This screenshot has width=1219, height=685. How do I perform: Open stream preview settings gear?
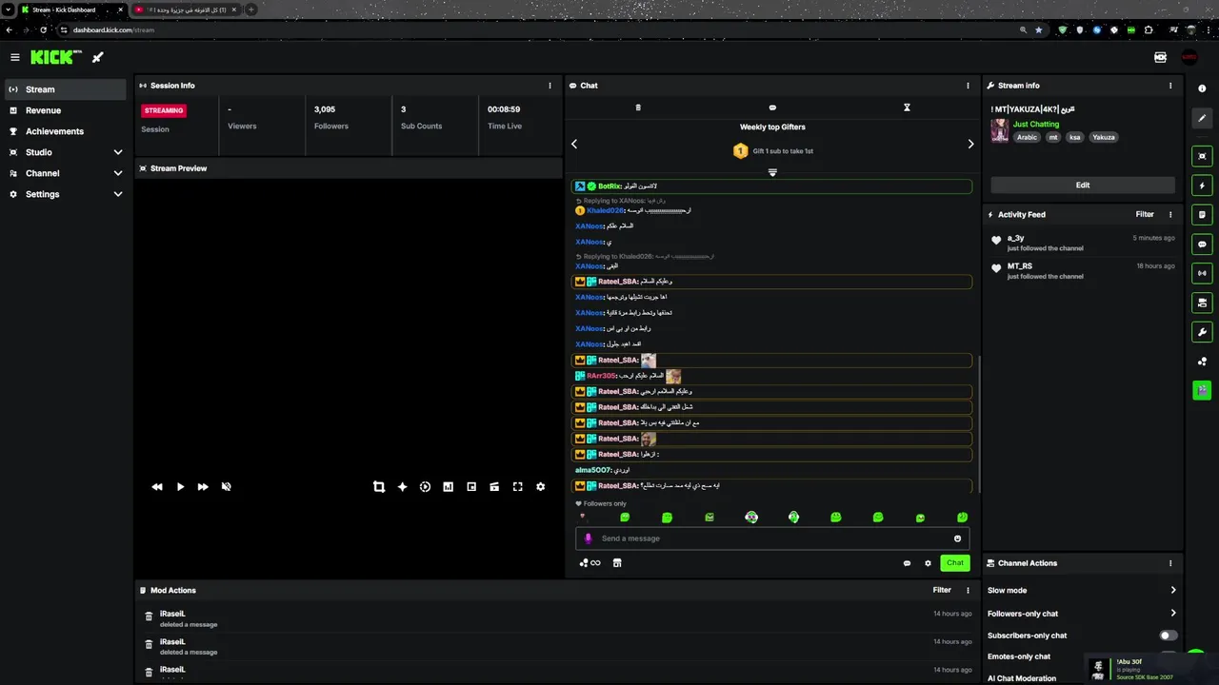tap(540, 486)
